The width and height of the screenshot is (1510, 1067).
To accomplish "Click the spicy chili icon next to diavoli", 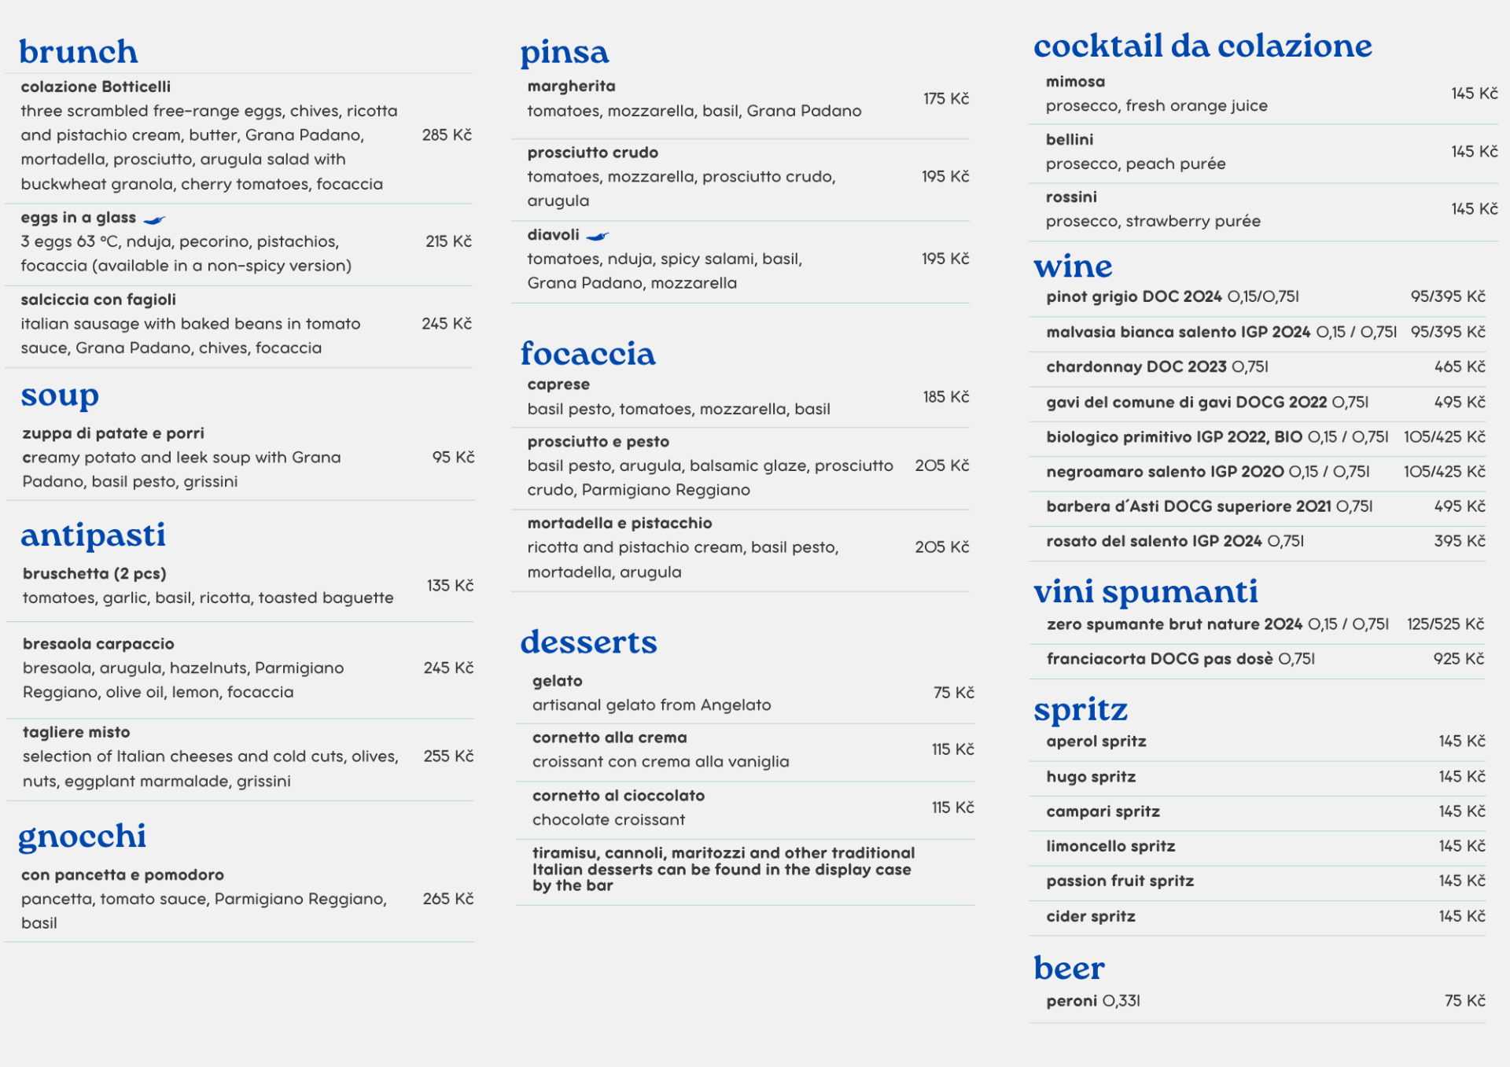I will coord(598,236).
